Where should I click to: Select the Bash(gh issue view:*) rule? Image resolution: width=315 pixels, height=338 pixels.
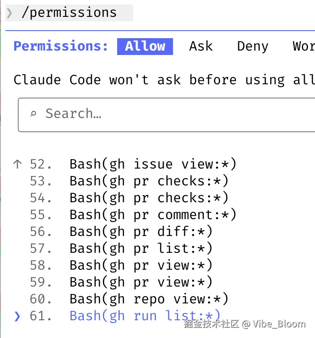153,165
